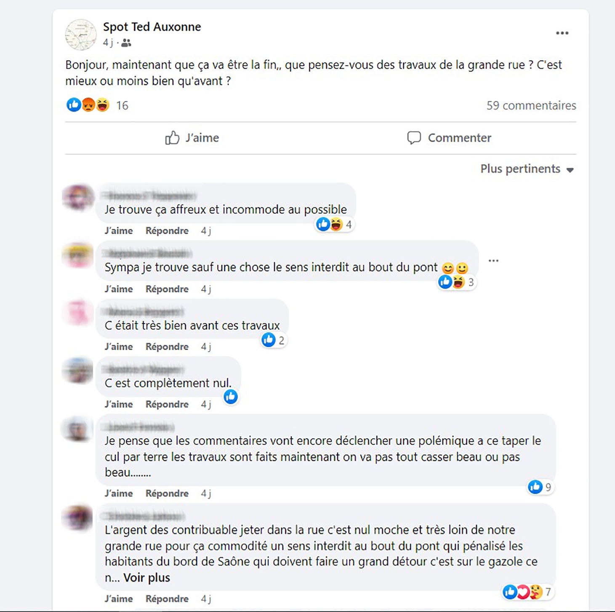
Task: Like the 'Je trouve ça affreux' comment
Action: [x=119, y=231]
